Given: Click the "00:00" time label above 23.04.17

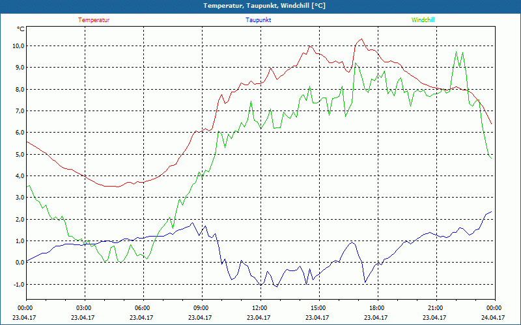Looking at the screenshot, I should (x=24, y=308).
